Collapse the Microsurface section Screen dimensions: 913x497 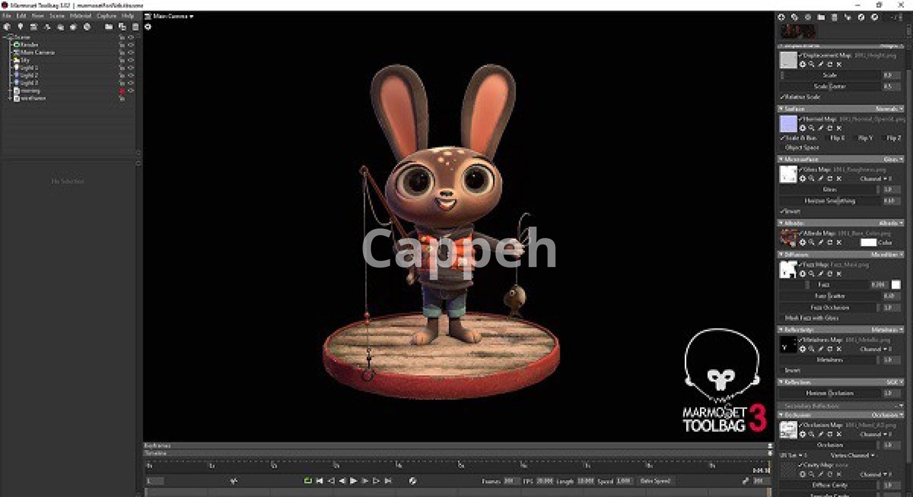point(781,159)
